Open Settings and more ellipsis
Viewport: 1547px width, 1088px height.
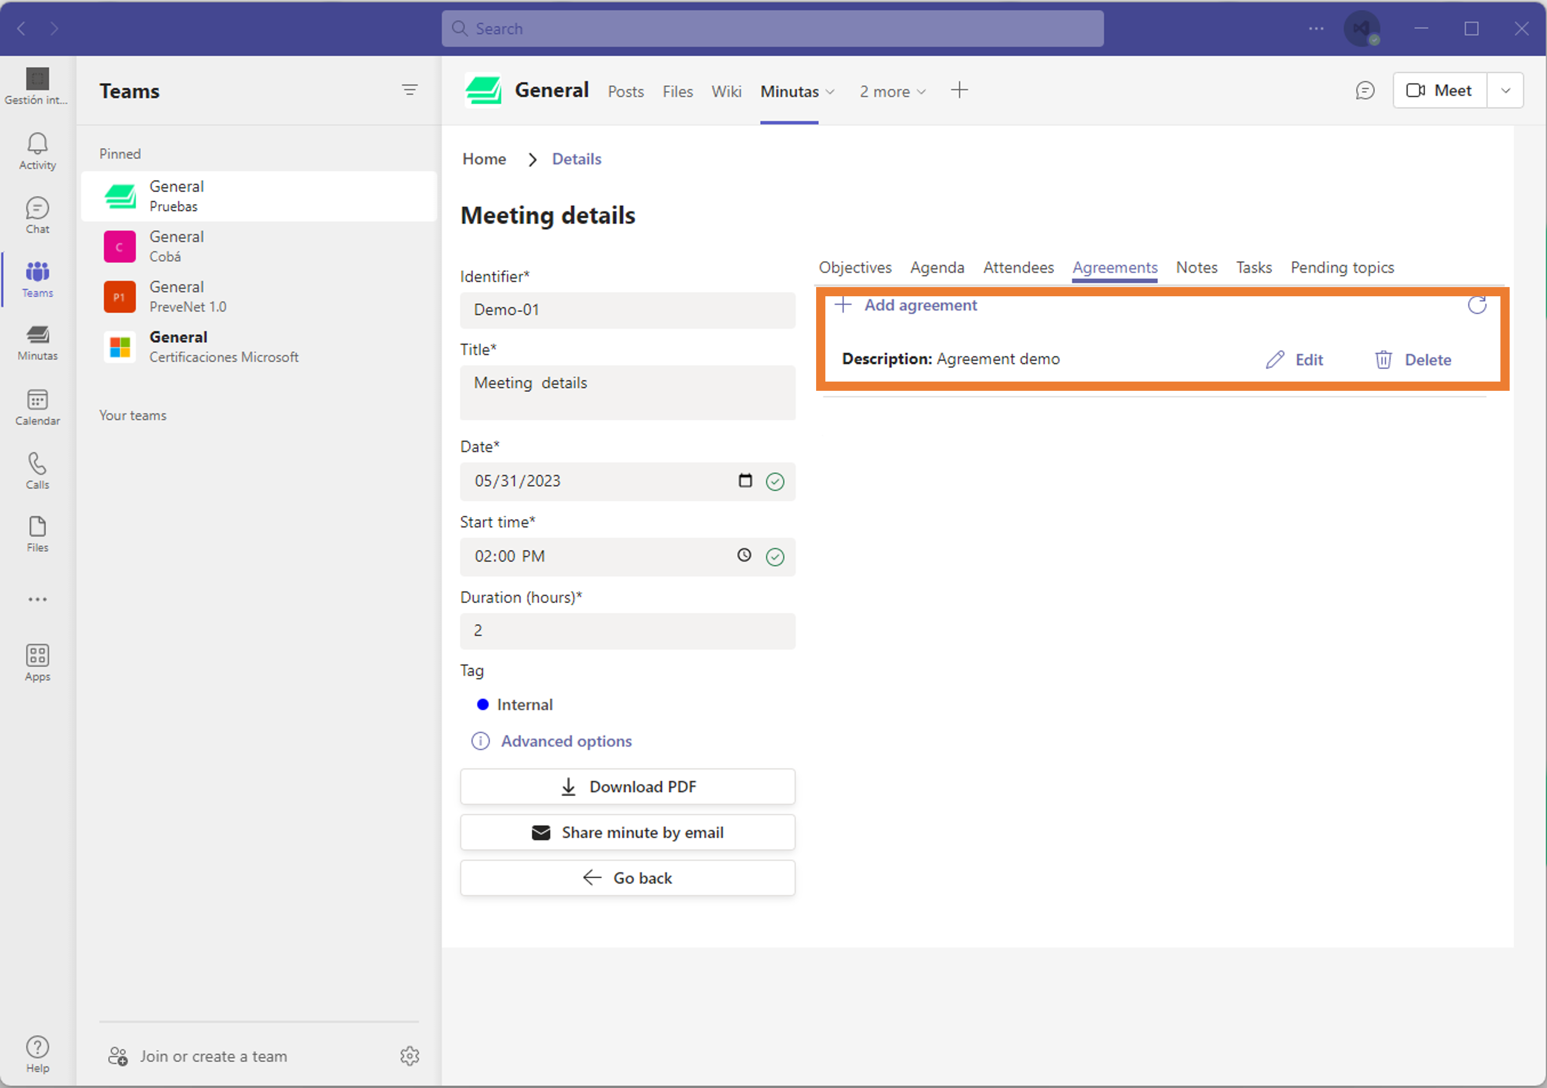(x=1316, y=28)
